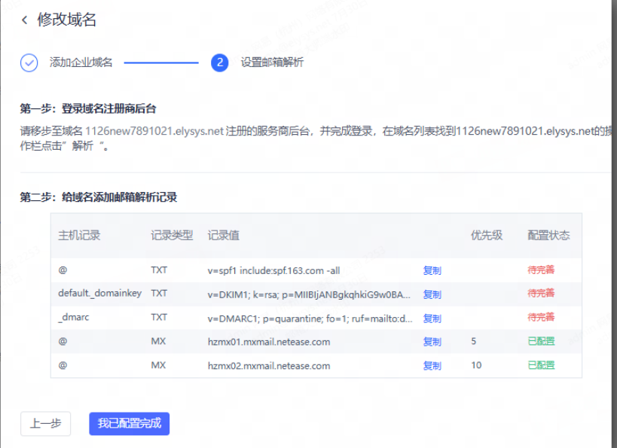Confirm with the 我已配置完成 button
Screen dimensions: 617x448
click(x=130, y=424)
